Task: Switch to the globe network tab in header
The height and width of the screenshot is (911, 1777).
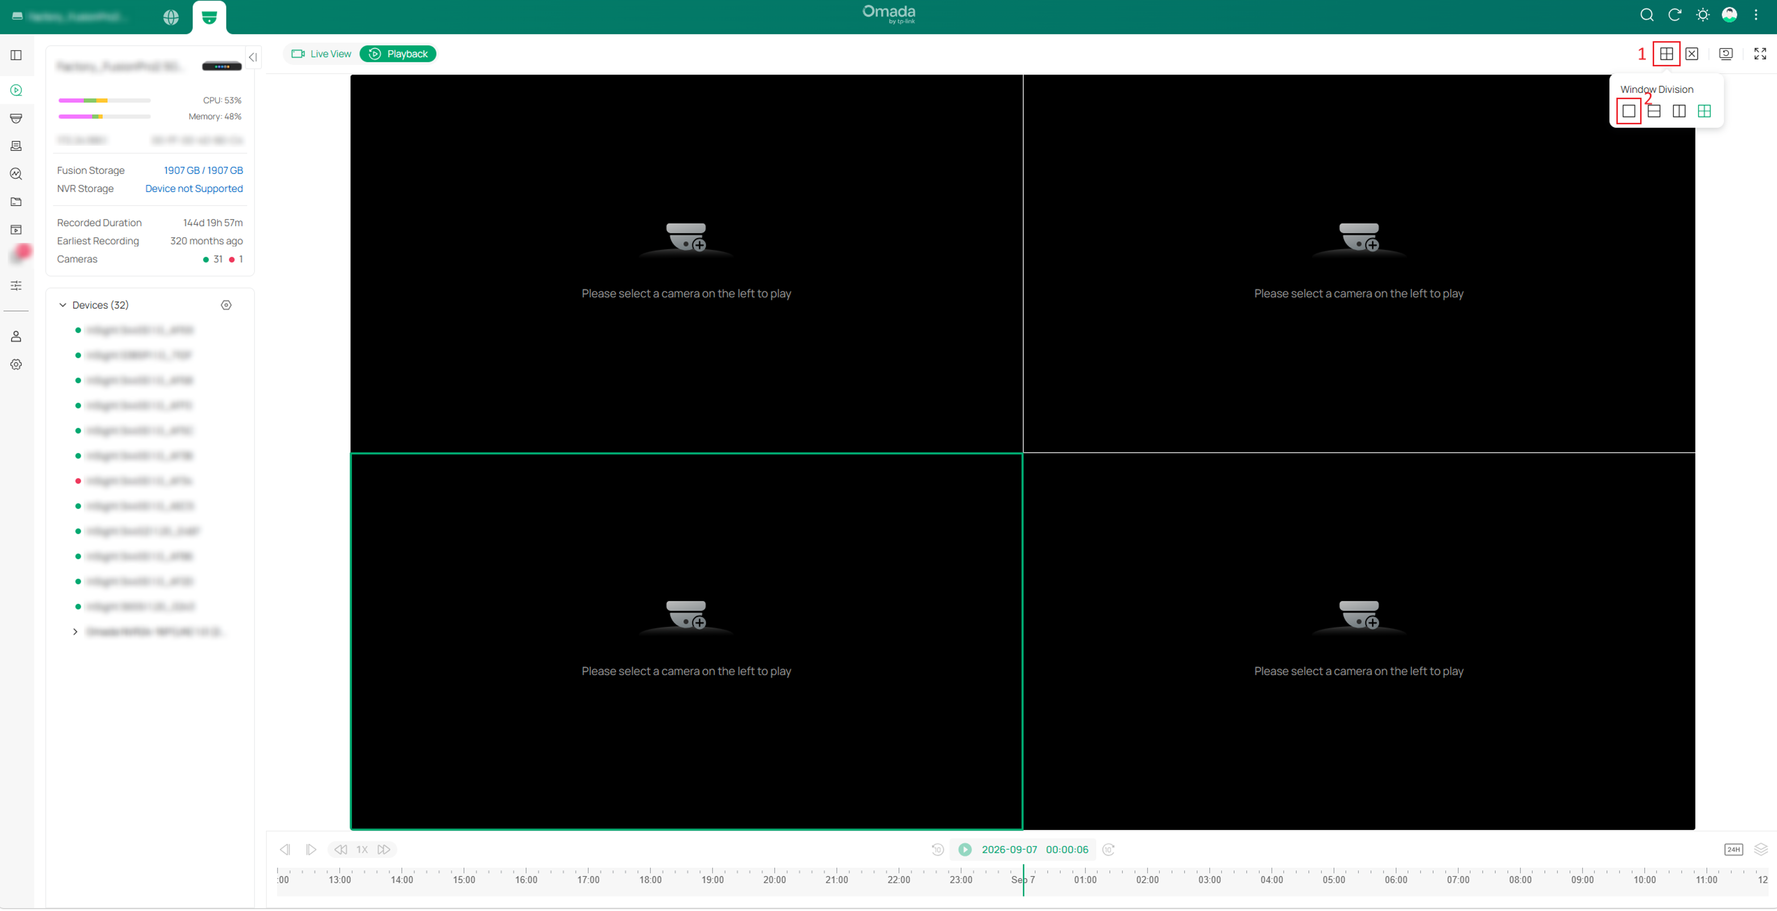Action: tap(171, 17)
